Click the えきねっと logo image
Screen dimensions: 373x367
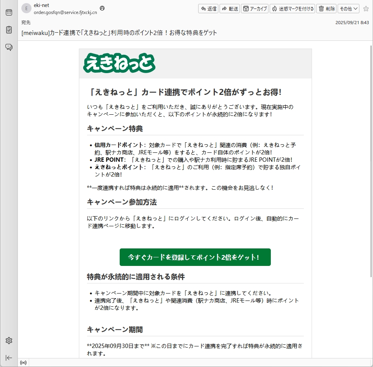pyautogui.click(x=119, y=63)
